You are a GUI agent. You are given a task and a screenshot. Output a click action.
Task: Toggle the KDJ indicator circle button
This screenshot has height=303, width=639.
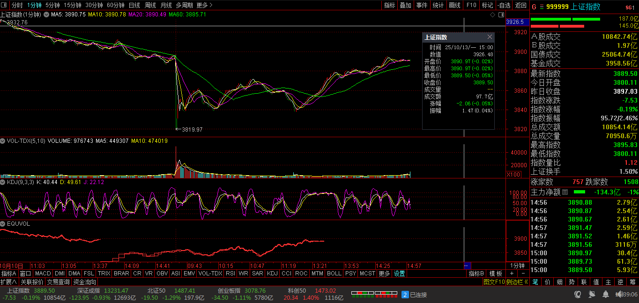click(x=3, y=182)
